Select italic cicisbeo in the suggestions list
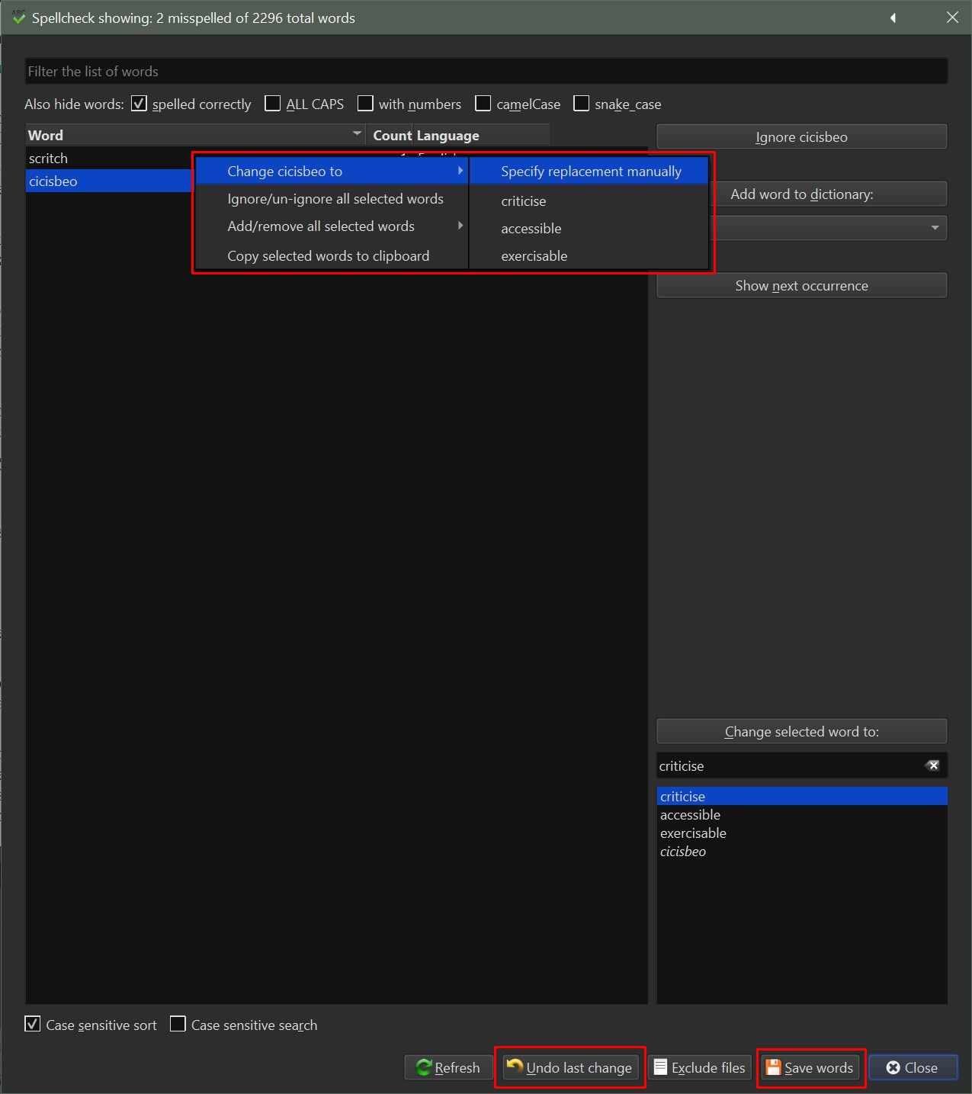Screen dimensions: 972x1094 coord(801,852)
